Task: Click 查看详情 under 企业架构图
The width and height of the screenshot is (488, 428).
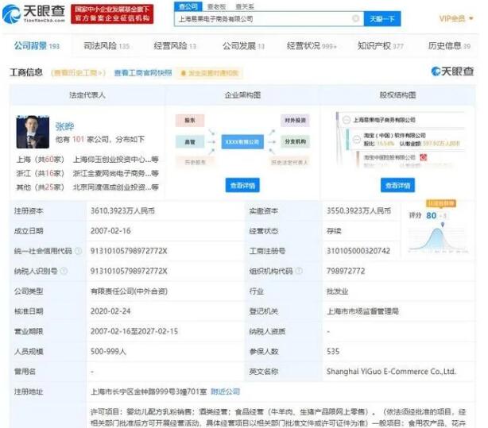Action: click(x=242, y=185)
